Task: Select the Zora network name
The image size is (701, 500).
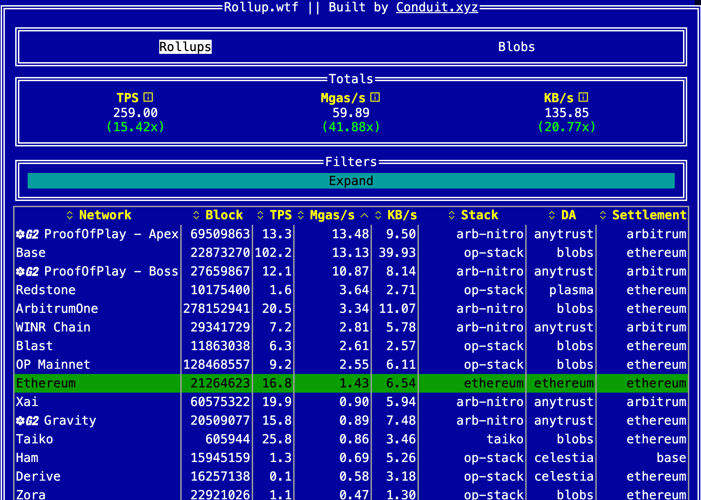Action: (31, 494)
